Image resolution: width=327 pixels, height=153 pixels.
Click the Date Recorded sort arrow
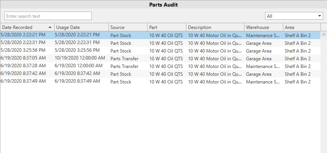point(50,27)
